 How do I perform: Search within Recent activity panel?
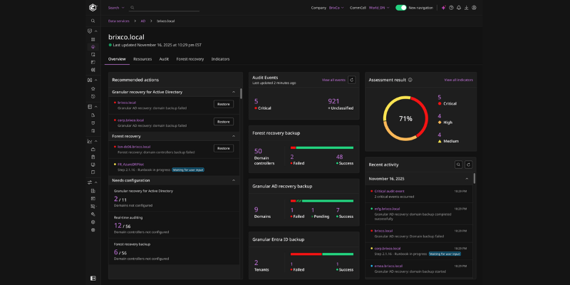[x=458, y=164]
